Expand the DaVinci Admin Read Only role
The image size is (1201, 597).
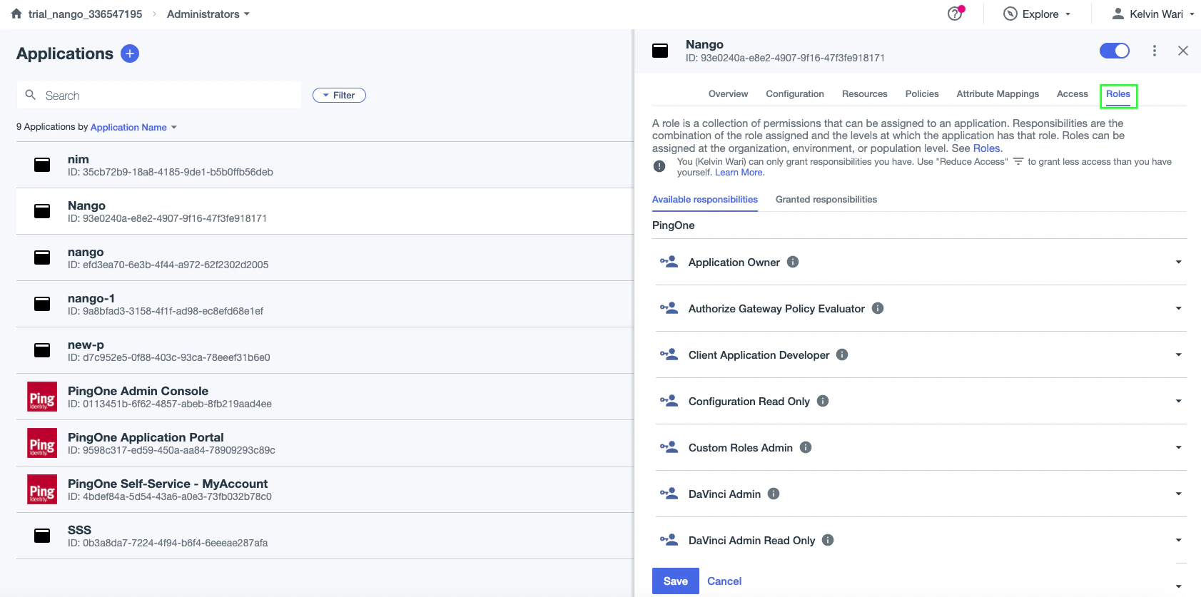[1179, 540]
